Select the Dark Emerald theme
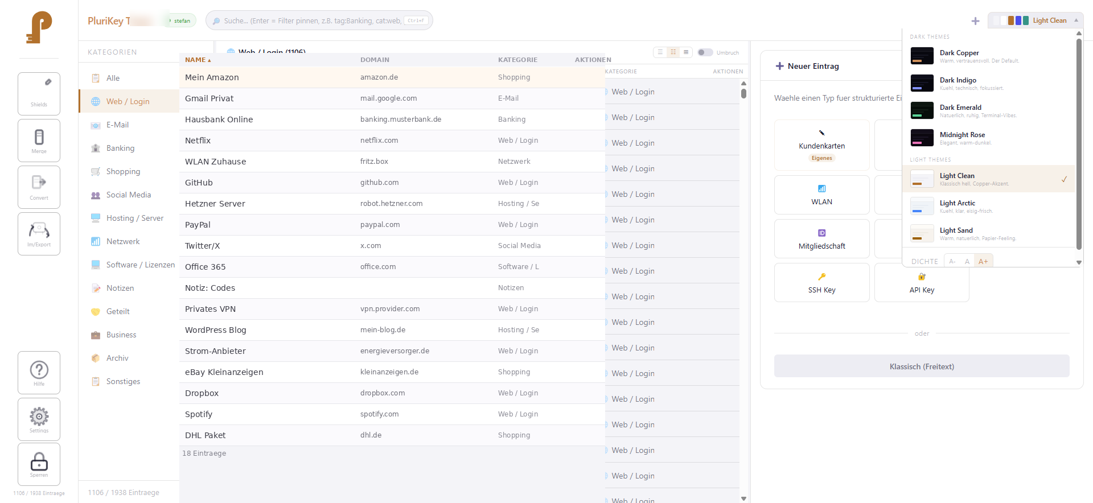Viewport: 1093px width, 503px height. click(x=989, y=110)
